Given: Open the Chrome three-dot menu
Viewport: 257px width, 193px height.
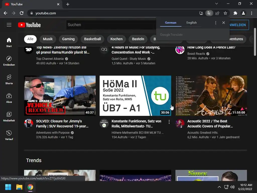Looking at the screenshot, I should [251, 13].
